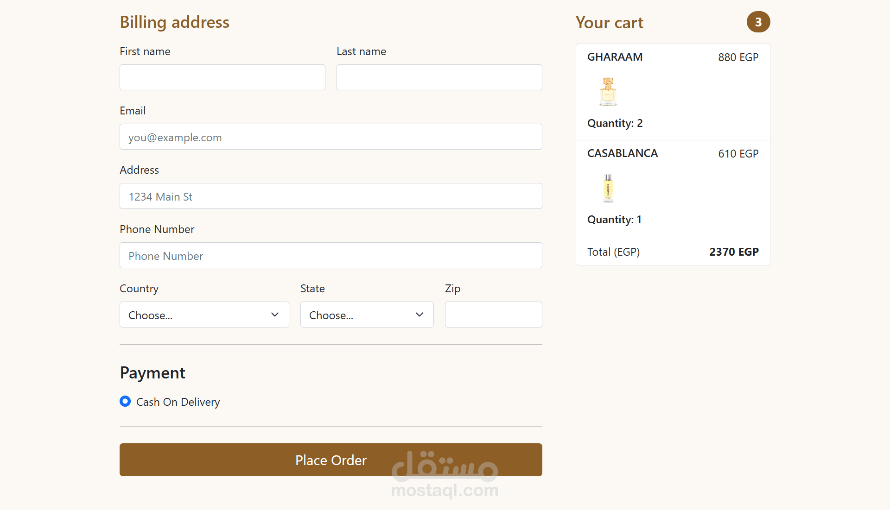890x510 pixels.
Task: Focus the Phone Number input box
Action: 331,255
